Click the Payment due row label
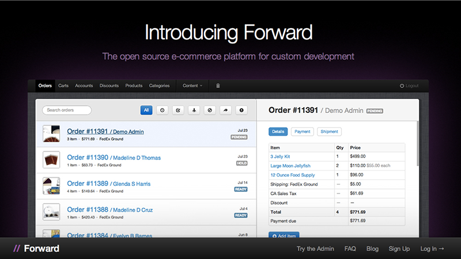This screenshot has height=259, width=461. 283,221
